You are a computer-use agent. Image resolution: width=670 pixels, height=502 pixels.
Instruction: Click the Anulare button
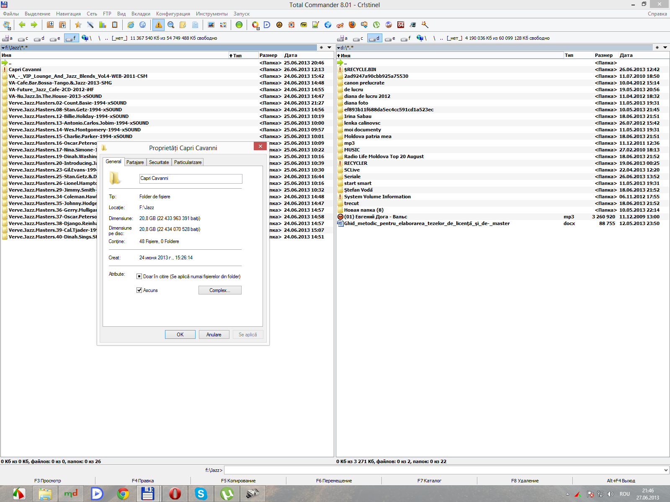(214, 335)
